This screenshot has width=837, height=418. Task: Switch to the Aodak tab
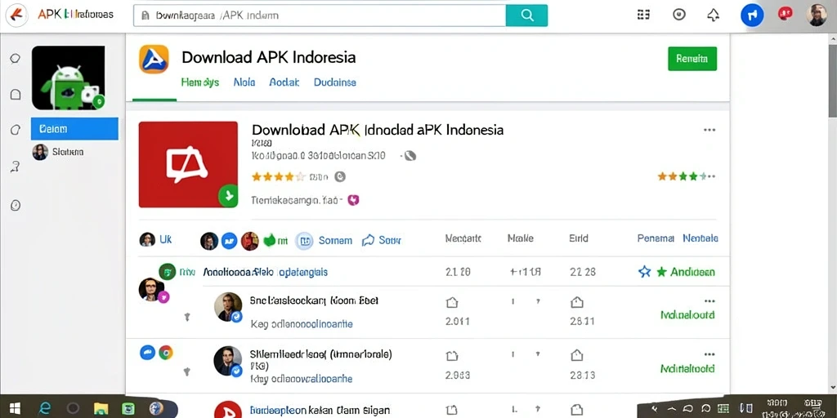tap(284, 82)
